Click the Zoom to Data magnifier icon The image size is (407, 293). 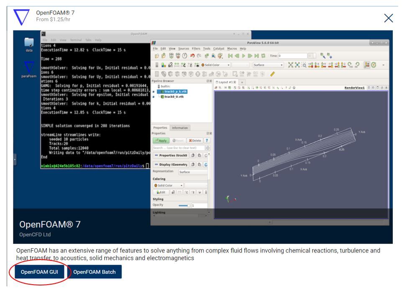tap(304, 65)
